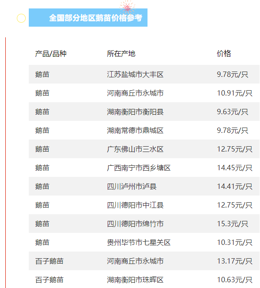
Task: Select 四川泸州市泸县 entry
Action: coord(132,186)
